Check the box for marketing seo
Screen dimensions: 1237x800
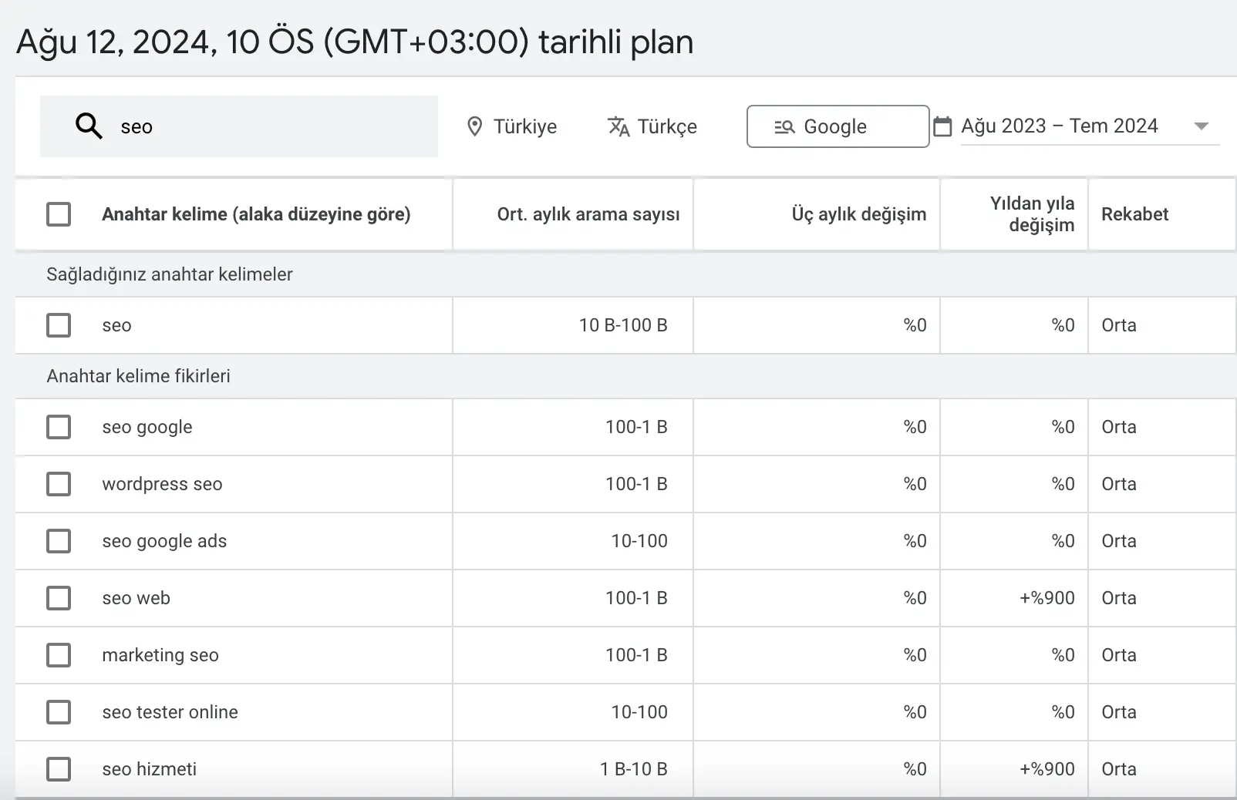click(59, 655)
